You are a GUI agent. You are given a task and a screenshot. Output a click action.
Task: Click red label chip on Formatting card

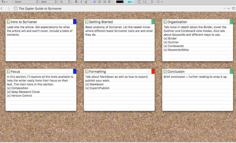153,71
